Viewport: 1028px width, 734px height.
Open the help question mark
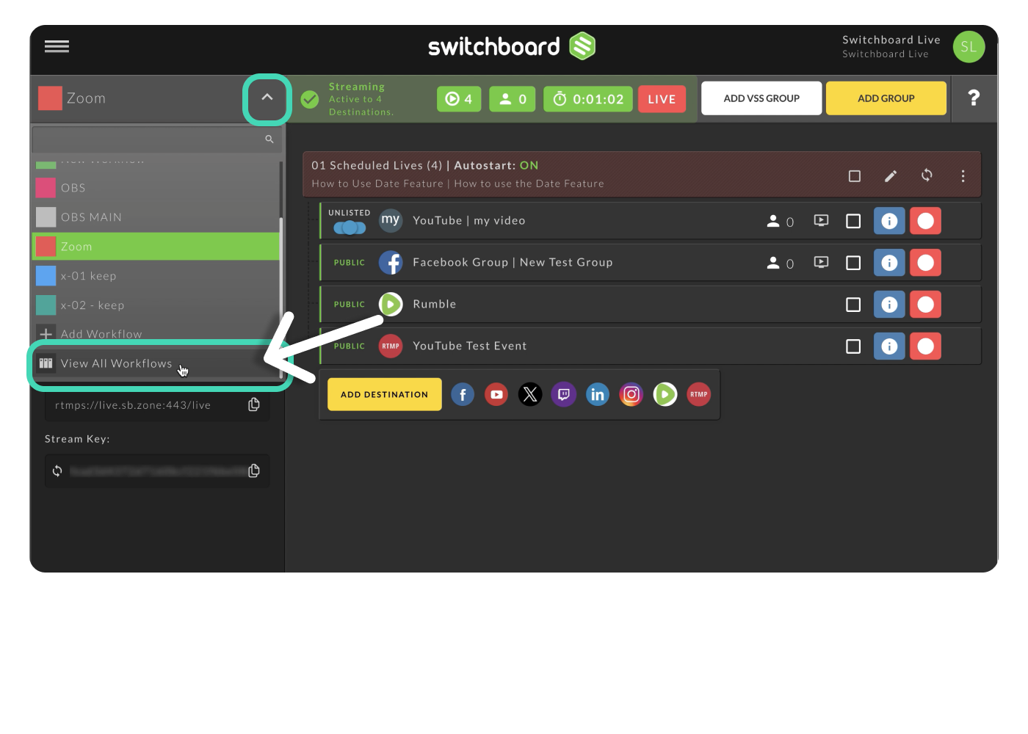coord(974,98)
